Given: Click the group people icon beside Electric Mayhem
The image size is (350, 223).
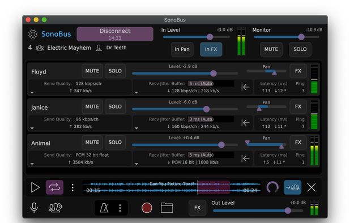Looking at the screenshot, I should [40, 48].
